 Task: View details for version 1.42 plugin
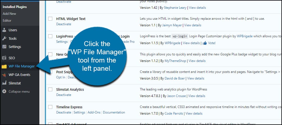click(x=197, y=8)
